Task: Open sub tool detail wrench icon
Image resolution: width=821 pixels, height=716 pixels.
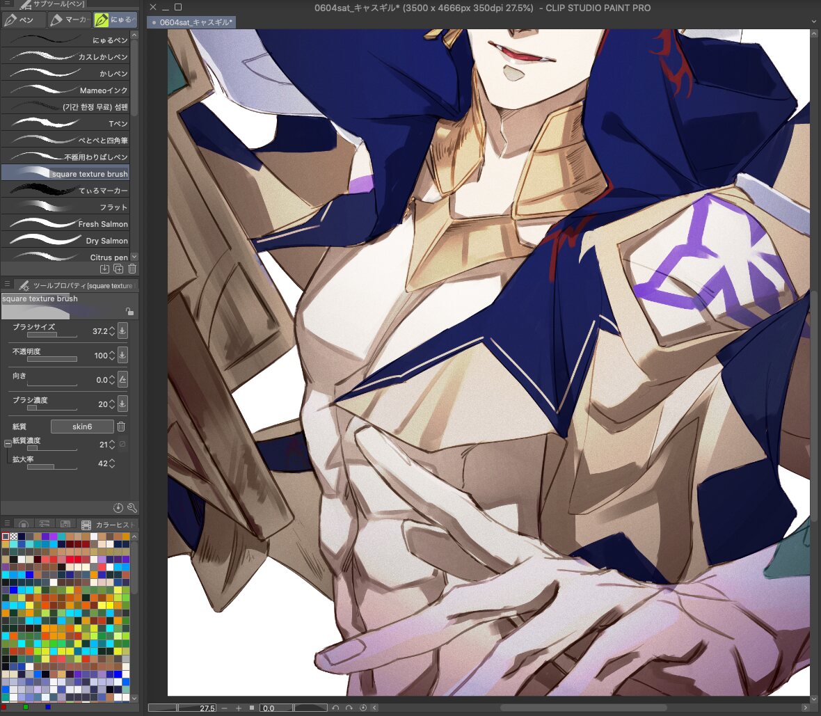Action: tap(132, 508)
